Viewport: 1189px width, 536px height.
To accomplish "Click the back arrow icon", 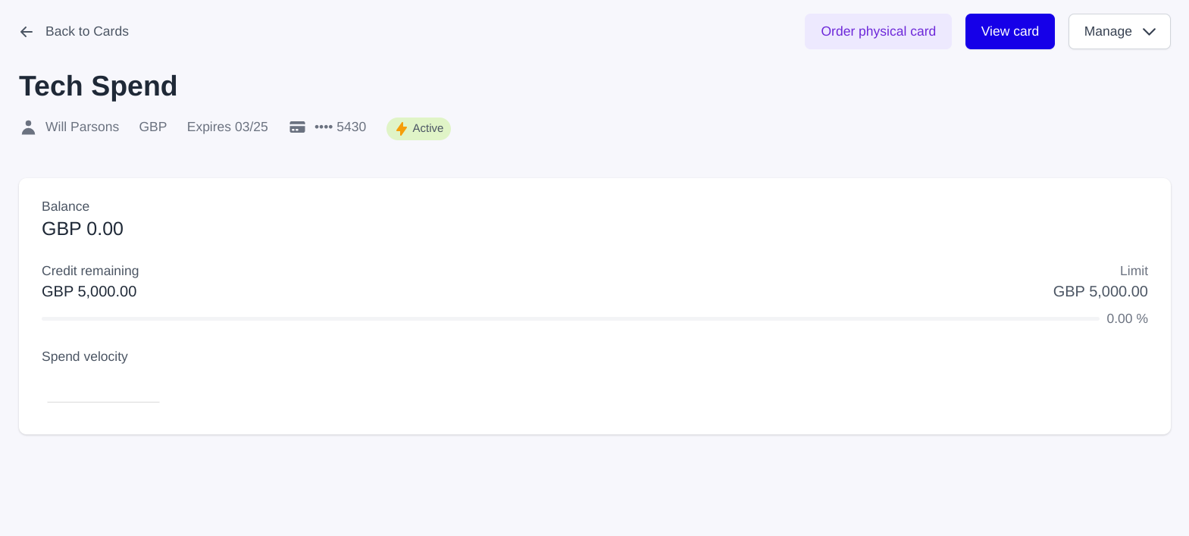I will tap(27, 32).
